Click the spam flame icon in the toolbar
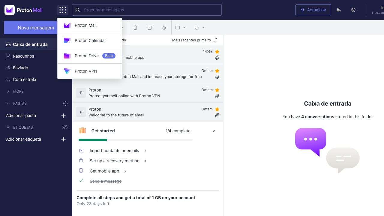The image size is (384, 216). (164, 28)
